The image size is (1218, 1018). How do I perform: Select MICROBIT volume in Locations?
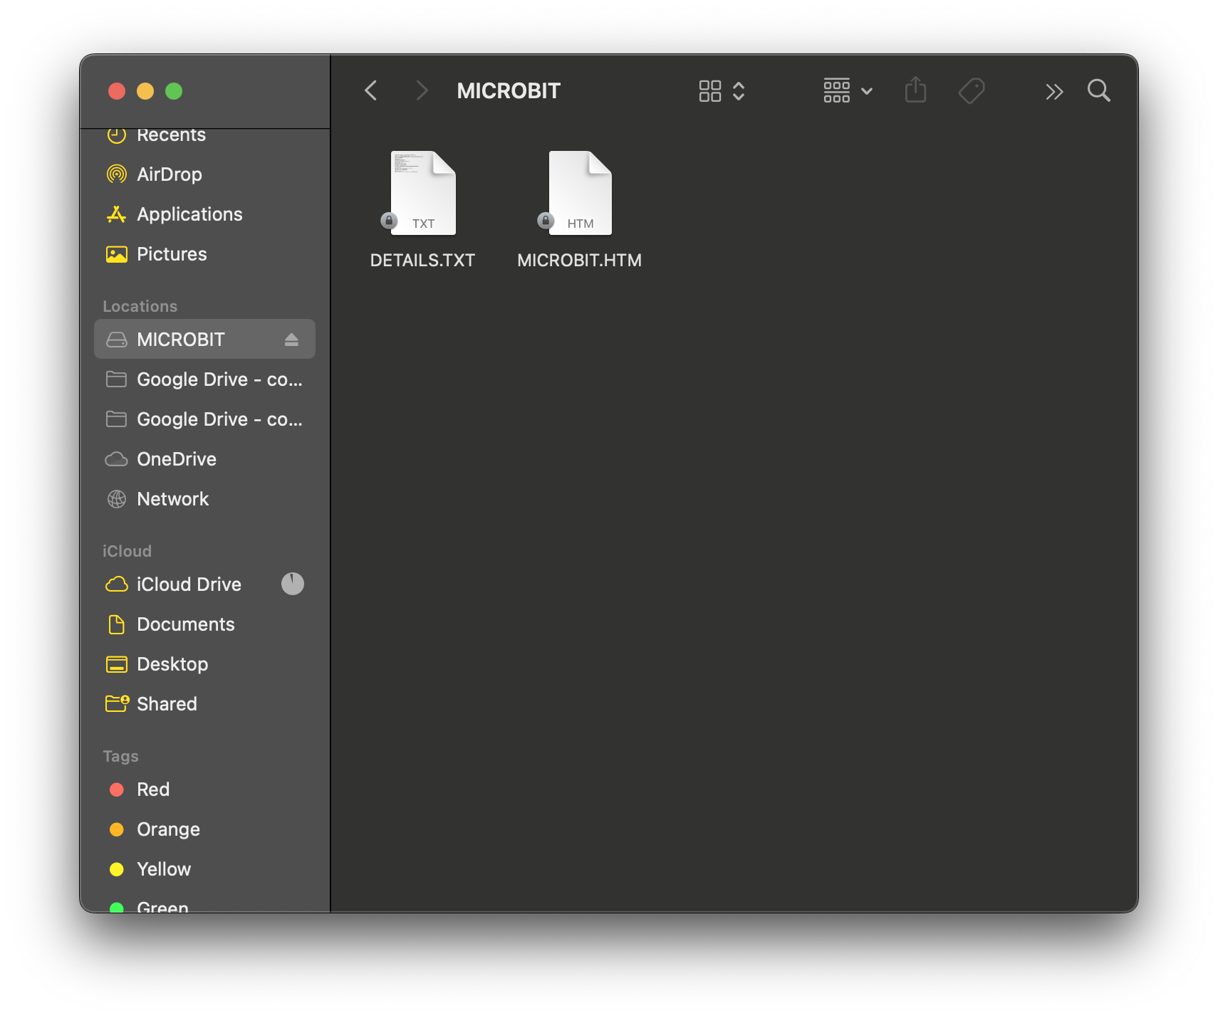point(204,340)
